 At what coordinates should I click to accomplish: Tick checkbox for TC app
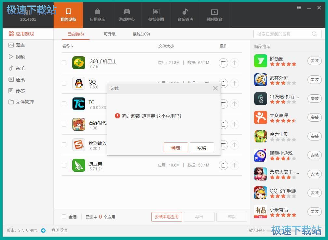[64, 104]
